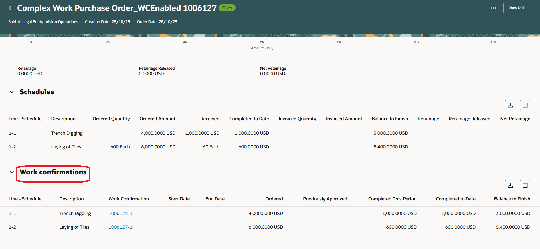Go back using the header arrow

[x=10, y=8]
